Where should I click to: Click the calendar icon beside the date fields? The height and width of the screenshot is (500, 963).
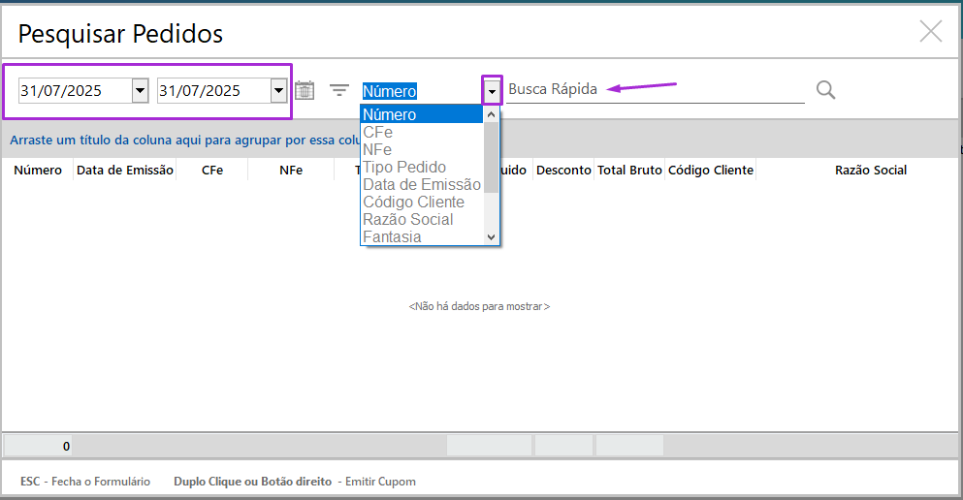[x=305, y=90]
